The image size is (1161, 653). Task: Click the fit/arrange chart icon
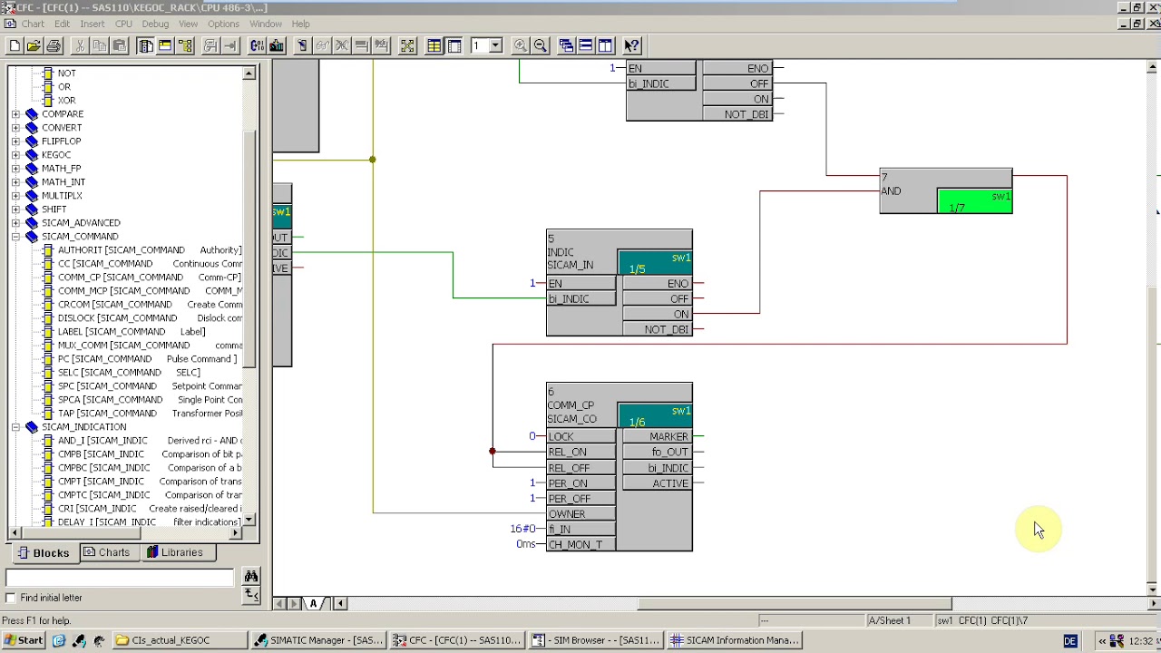coord(407,45)
